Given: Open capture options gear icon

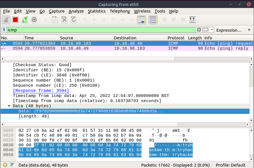Looking at the screenshot, I should [x=34, y=20].
